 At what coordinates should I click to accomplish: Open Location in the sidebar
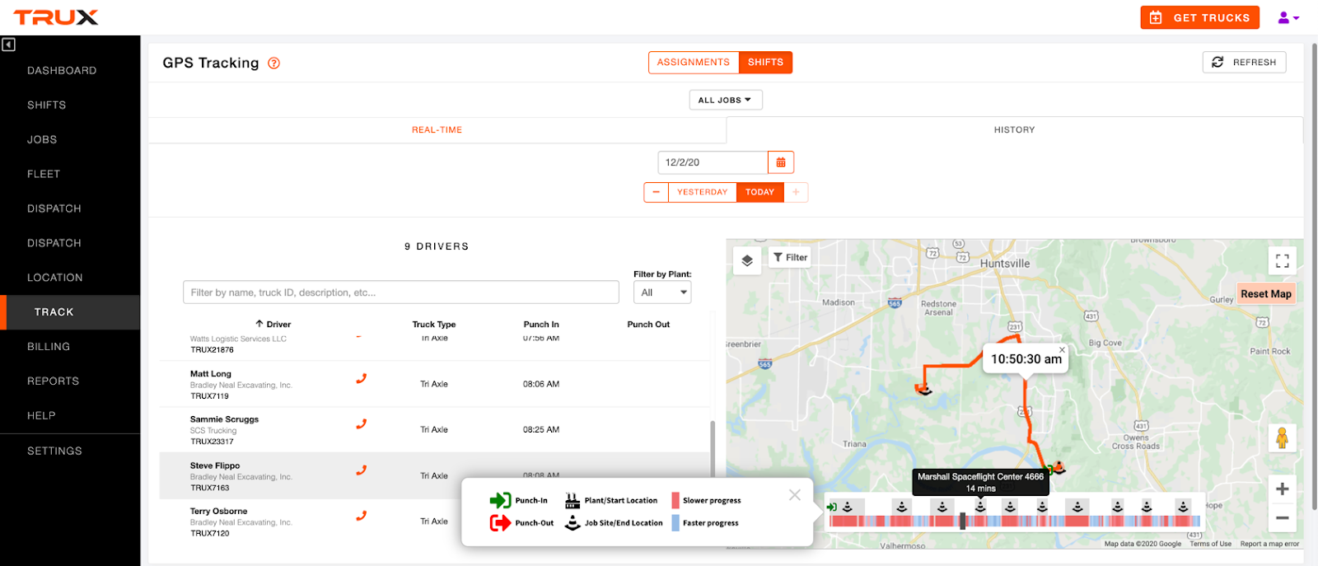click(x=54, y=278)
